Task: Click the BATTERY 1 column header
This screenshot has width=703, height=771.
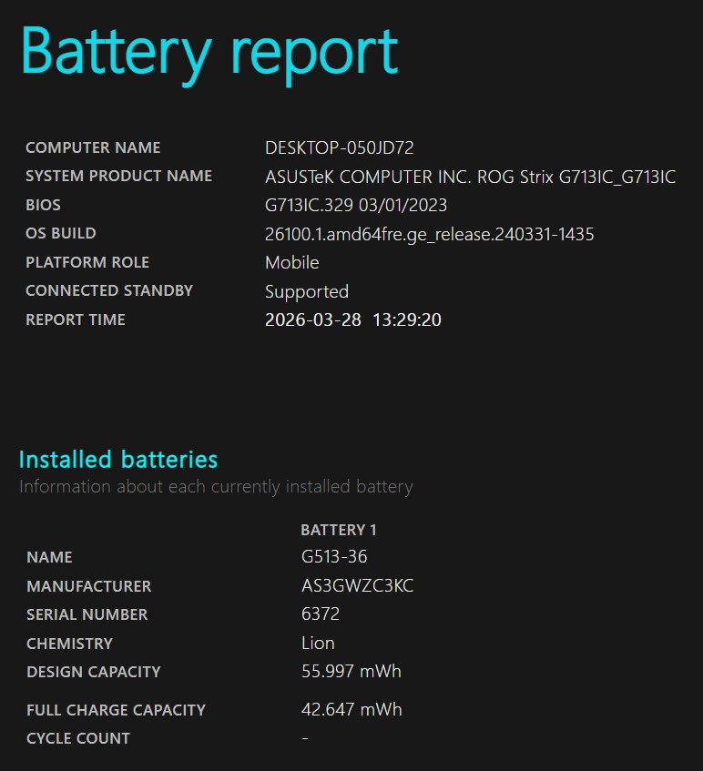Action: coord(338,530)
